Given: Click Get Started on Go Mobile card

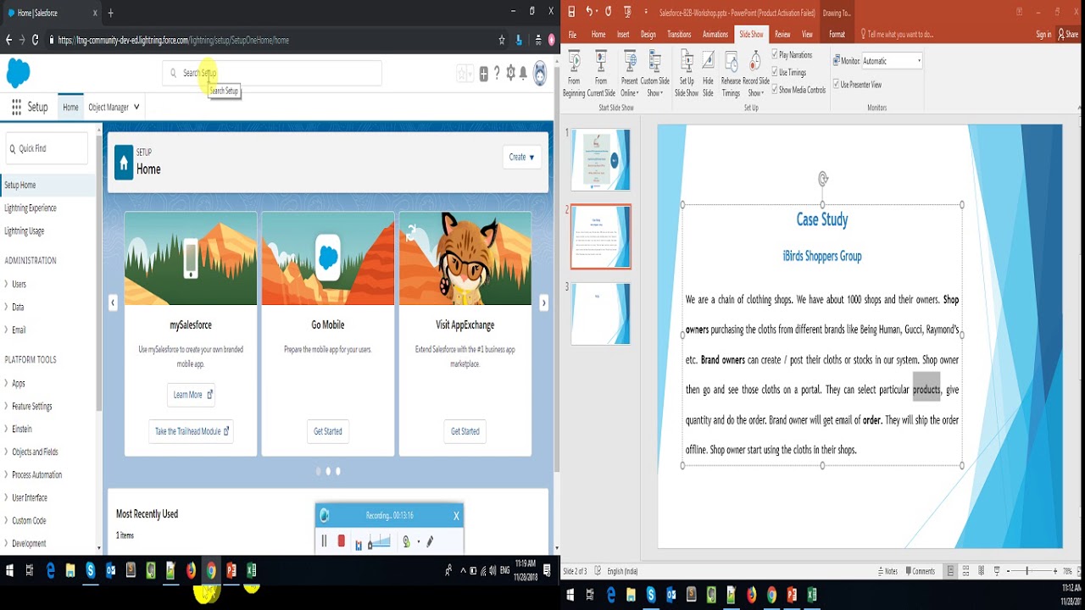Looking at the screenshot, I should point(328,431).
